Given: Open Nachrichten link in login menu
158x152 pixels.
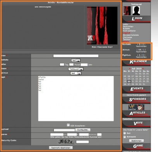Looking at the screenshot, I should click(x=128, y=26).
